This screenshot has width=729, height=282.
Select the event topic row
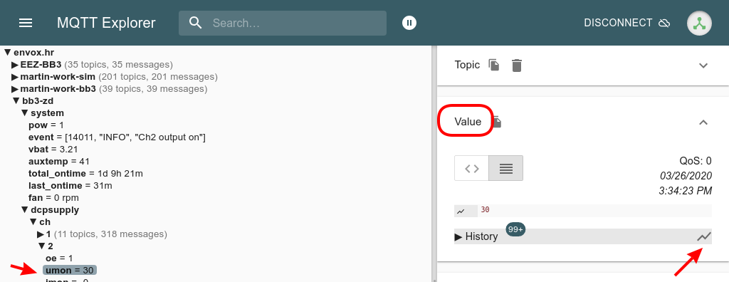117,137
